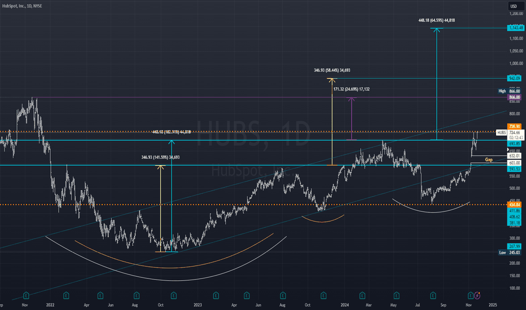Screen dimensions: 526x310
Task: Click the earnings icon between Oct 2023 and 2024
Action: click(x=323, y=295)
